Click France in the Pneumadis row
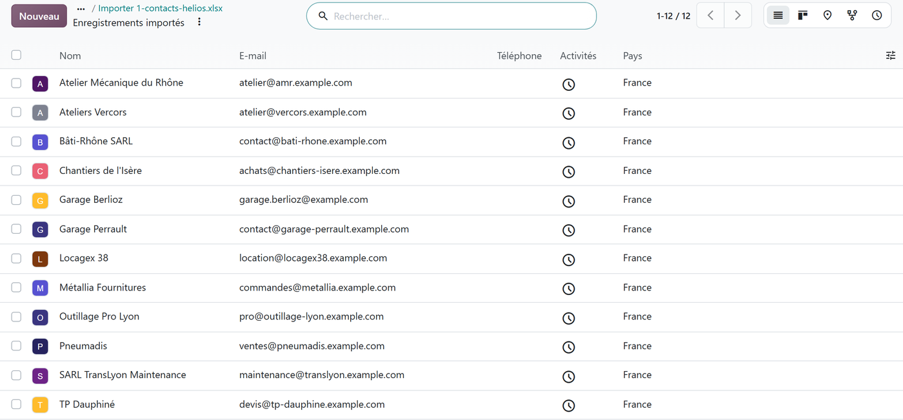Screen dimensions: 903x420 (x=637, y=346)
